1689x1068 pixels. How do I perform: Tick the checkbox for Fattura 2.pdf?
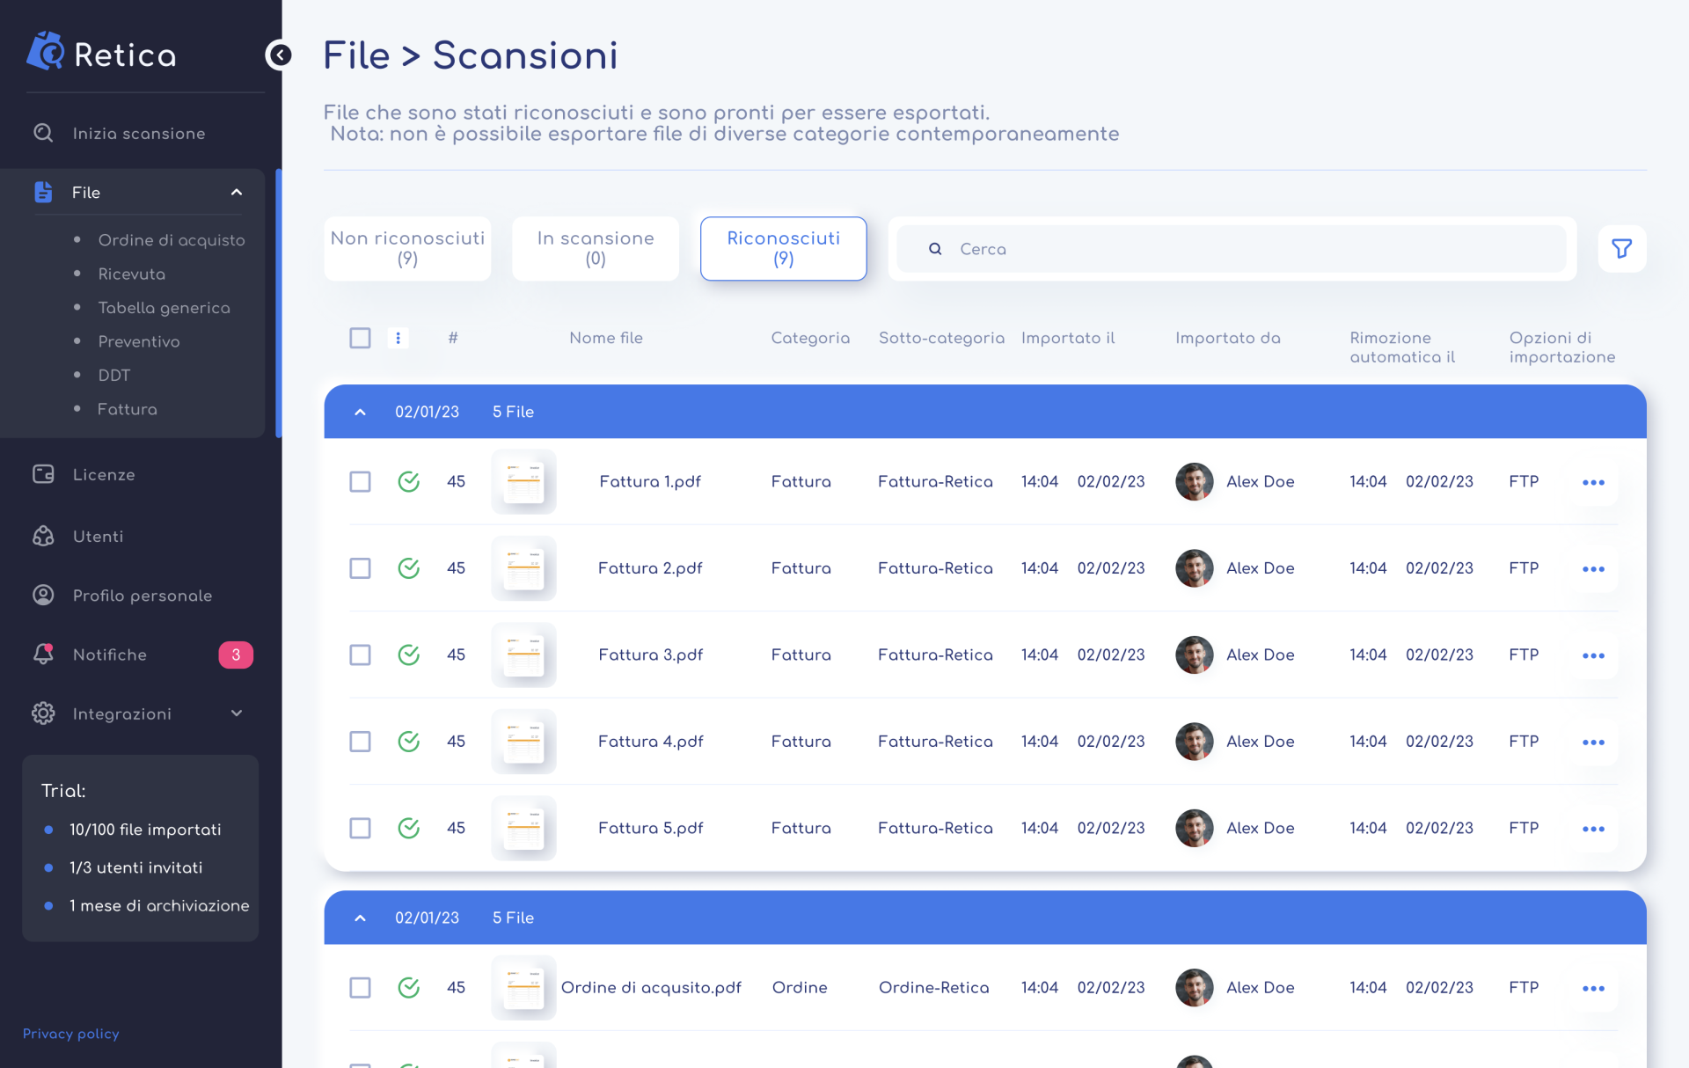pyautogui.click(x=360, y=568)
